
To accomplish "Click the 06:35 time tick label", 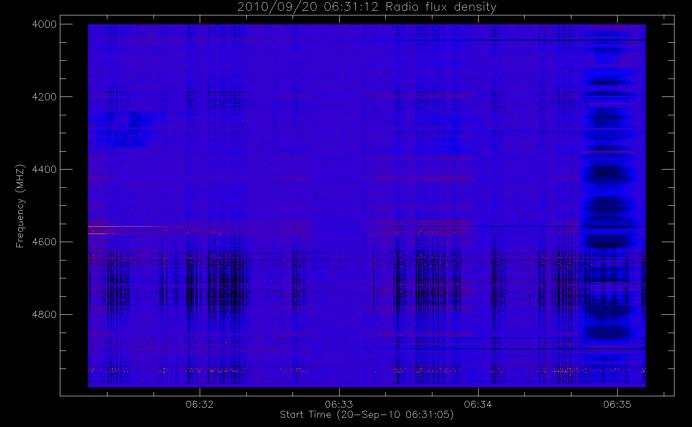I will pos(617,404).
